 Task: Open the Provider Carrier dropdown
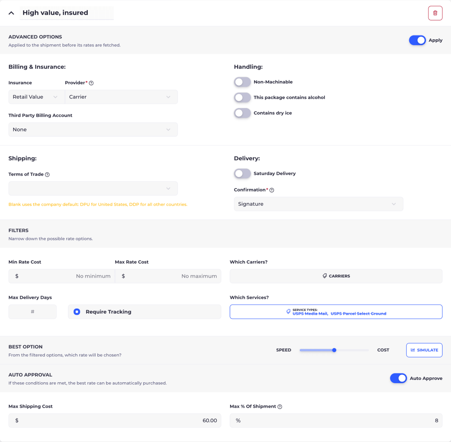(122, 97)
